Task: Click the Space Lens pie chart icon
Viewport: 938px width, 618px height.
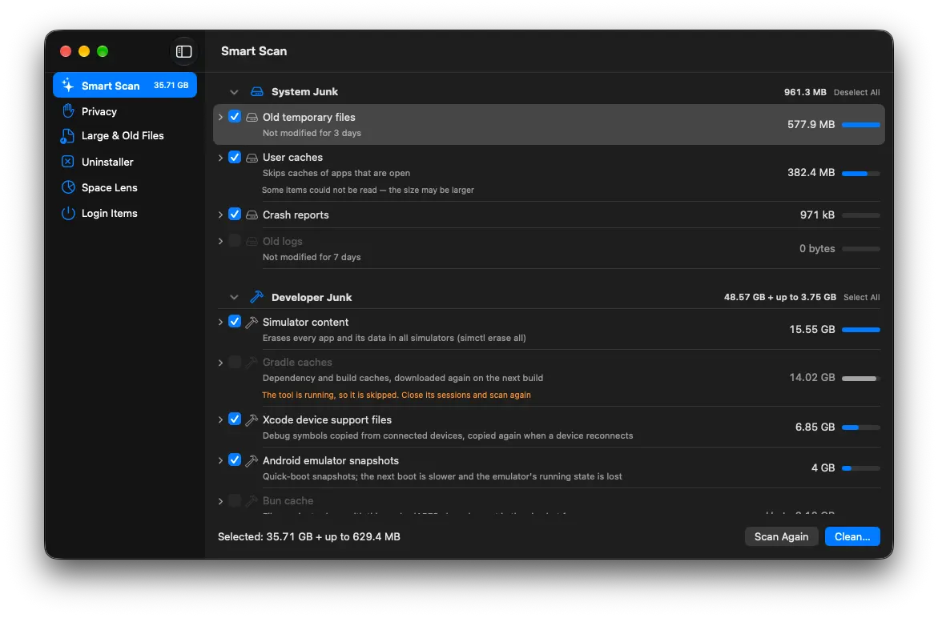Action: point(68,187)
